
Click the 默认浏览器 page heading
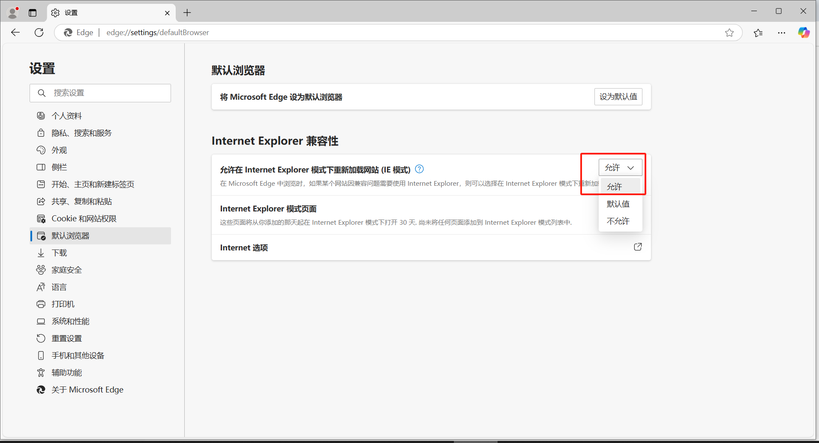coord(238,71)
